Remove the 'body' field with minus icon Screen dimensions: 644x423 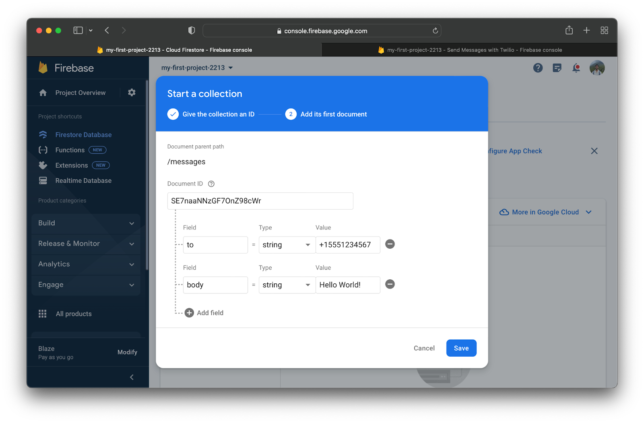click(390, 284)
